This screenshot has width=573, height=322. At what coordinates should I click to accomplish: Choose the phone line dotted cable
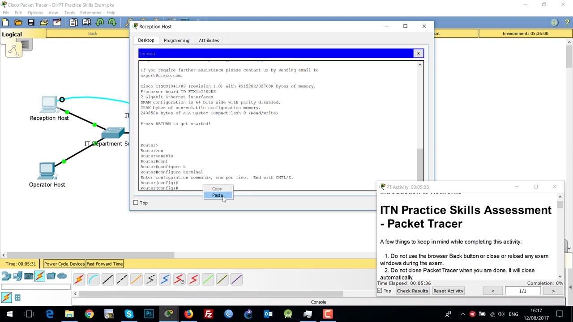click(x=150, y=280)
